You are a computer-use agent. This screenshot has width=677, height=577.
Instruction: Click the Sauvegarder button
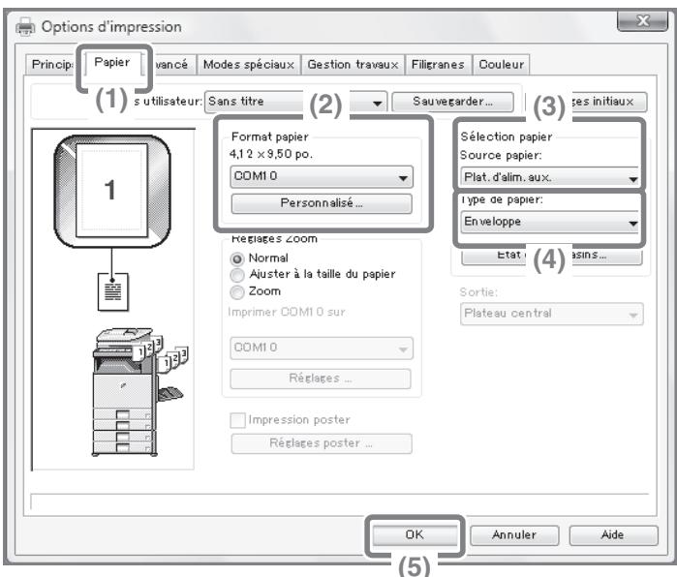pos(452,102)
